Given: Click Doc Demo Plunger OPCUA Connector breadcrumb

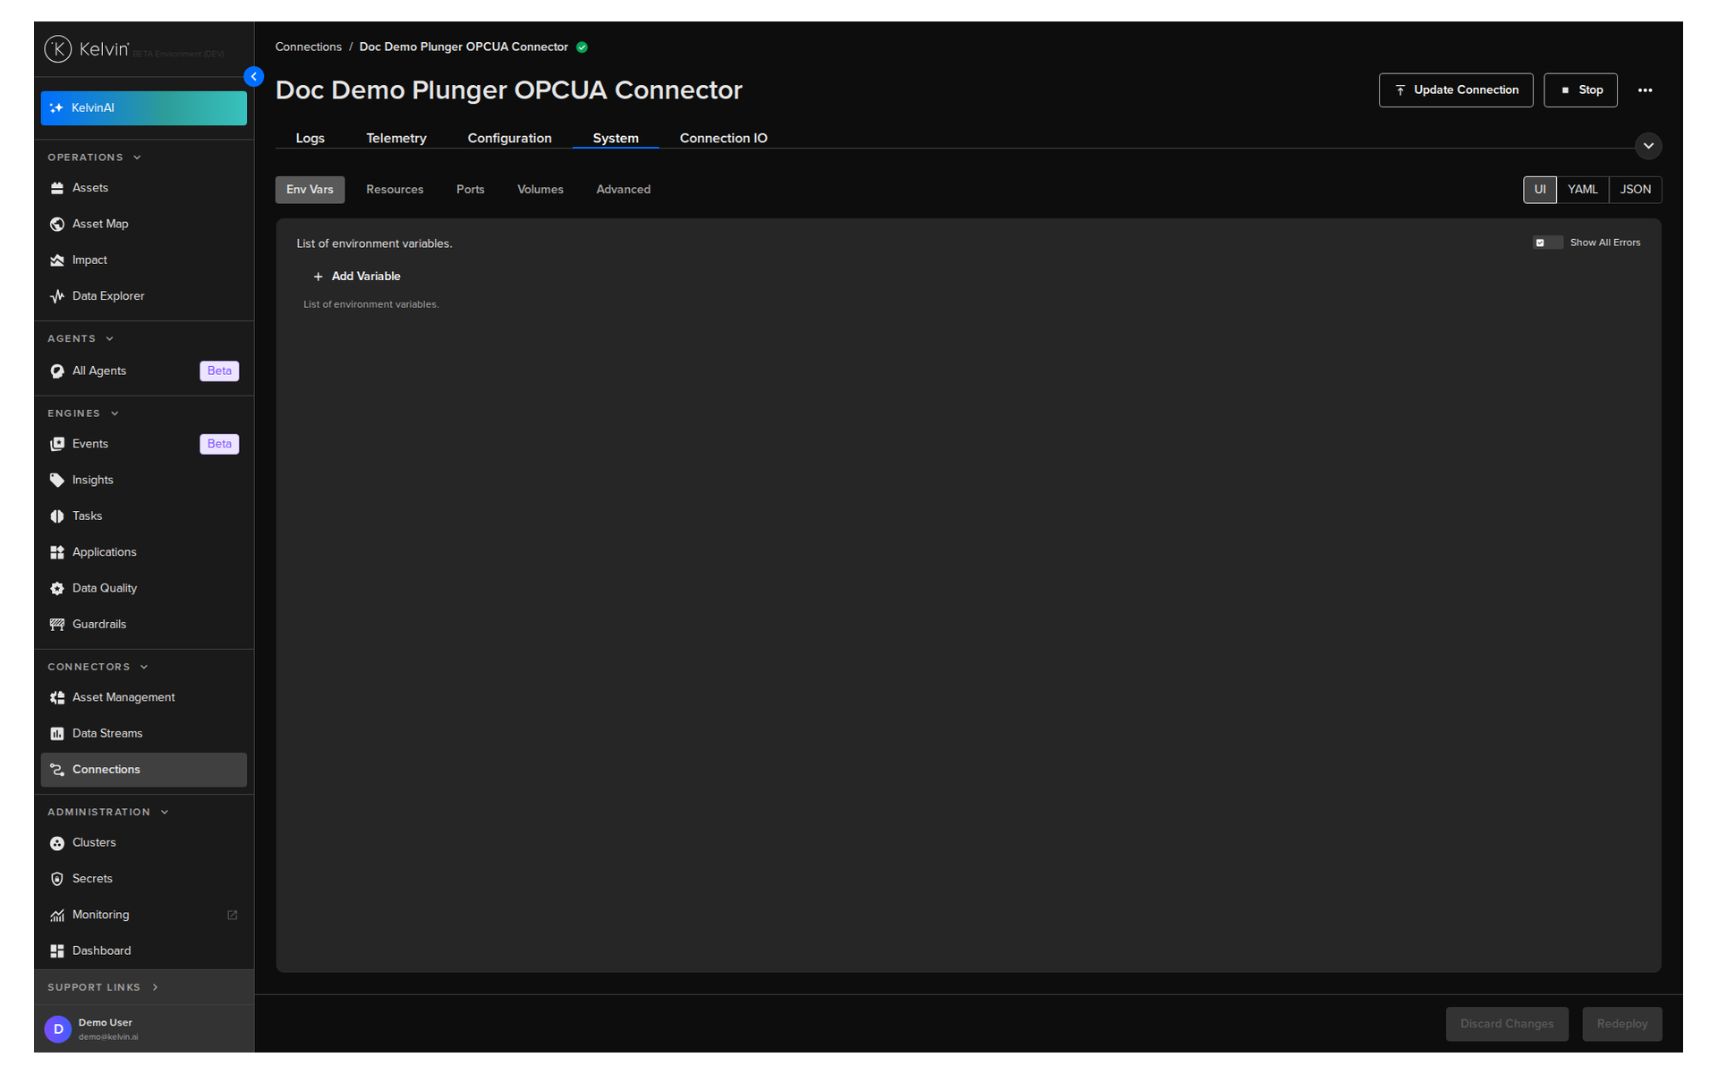Looking at the screenshot, I should [x=464, y=47].
